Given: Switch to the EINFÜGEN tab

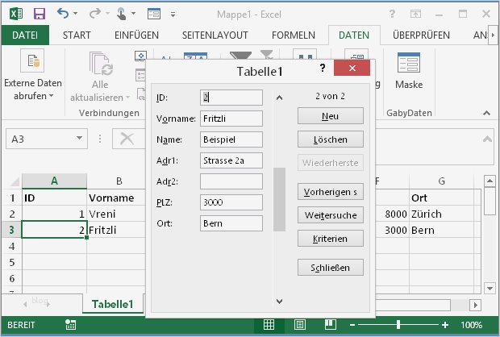Looking at the screenshot, I should (x=136, y=35).
